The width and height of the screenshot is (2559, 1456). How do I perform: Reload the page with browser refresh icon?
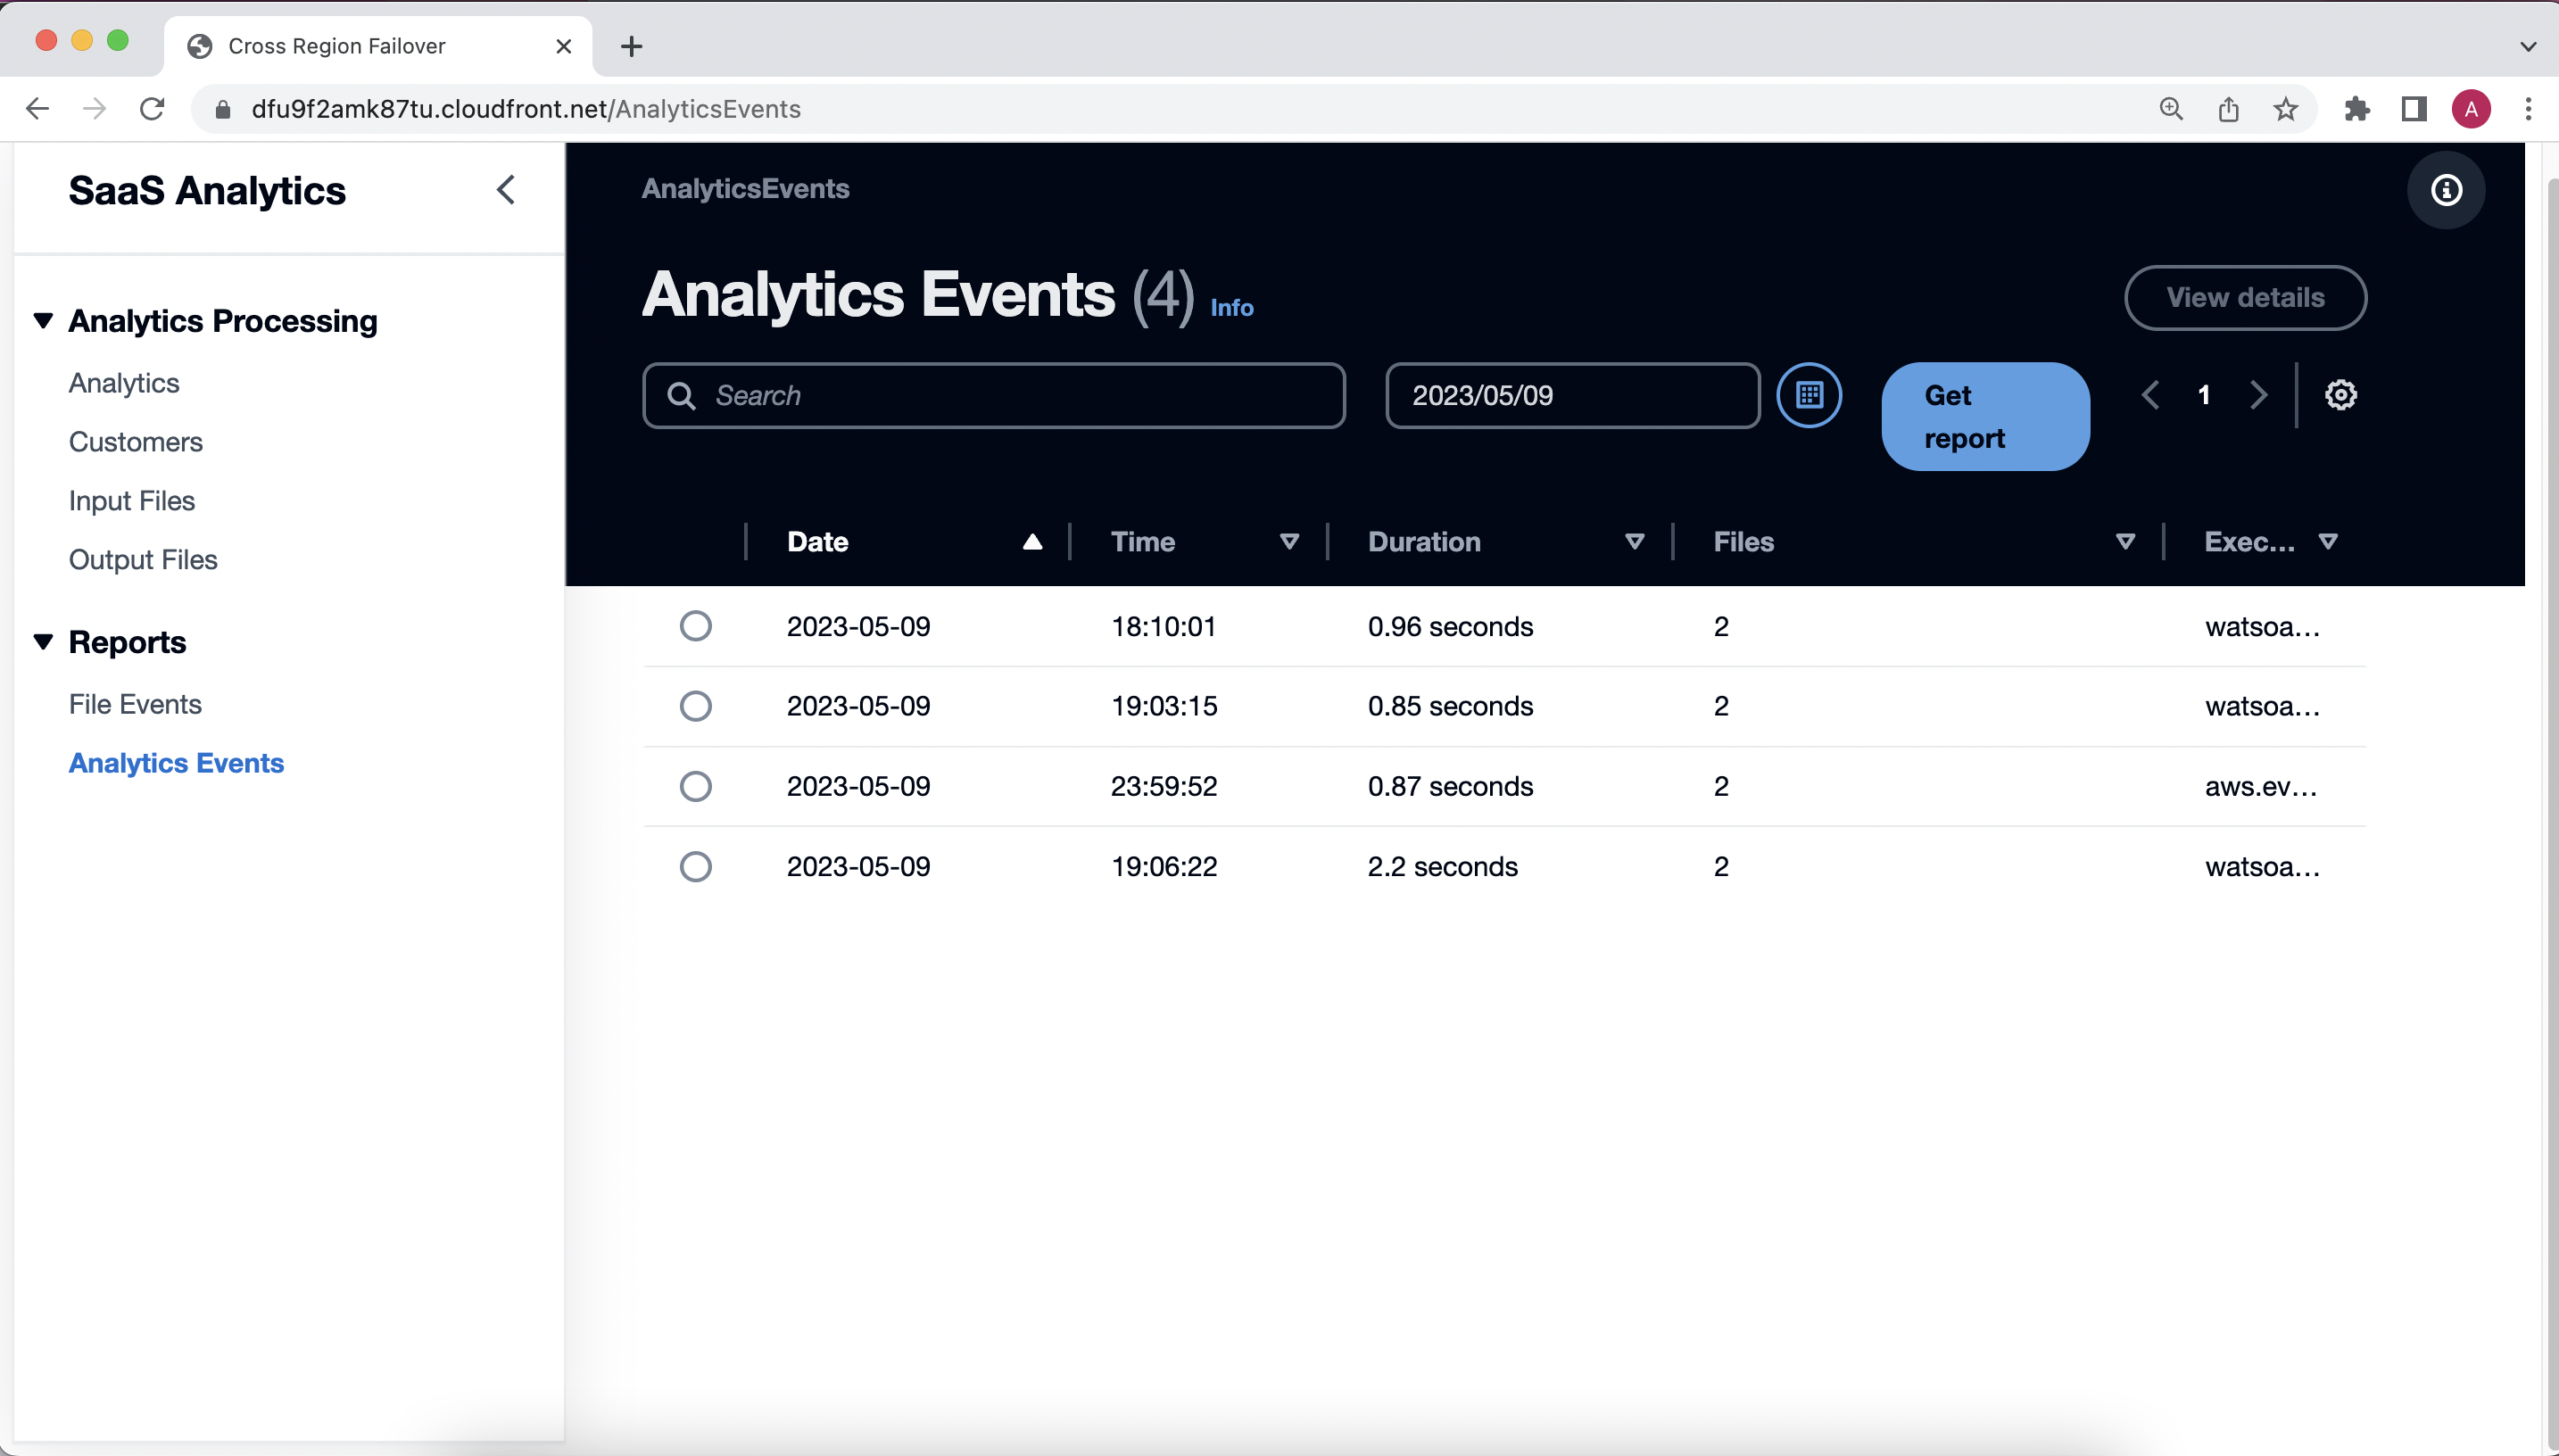point(152,108)
